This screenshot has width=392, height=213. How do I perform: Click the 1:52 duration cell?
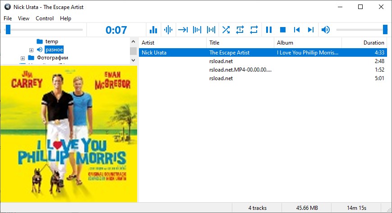click(379, 70)
